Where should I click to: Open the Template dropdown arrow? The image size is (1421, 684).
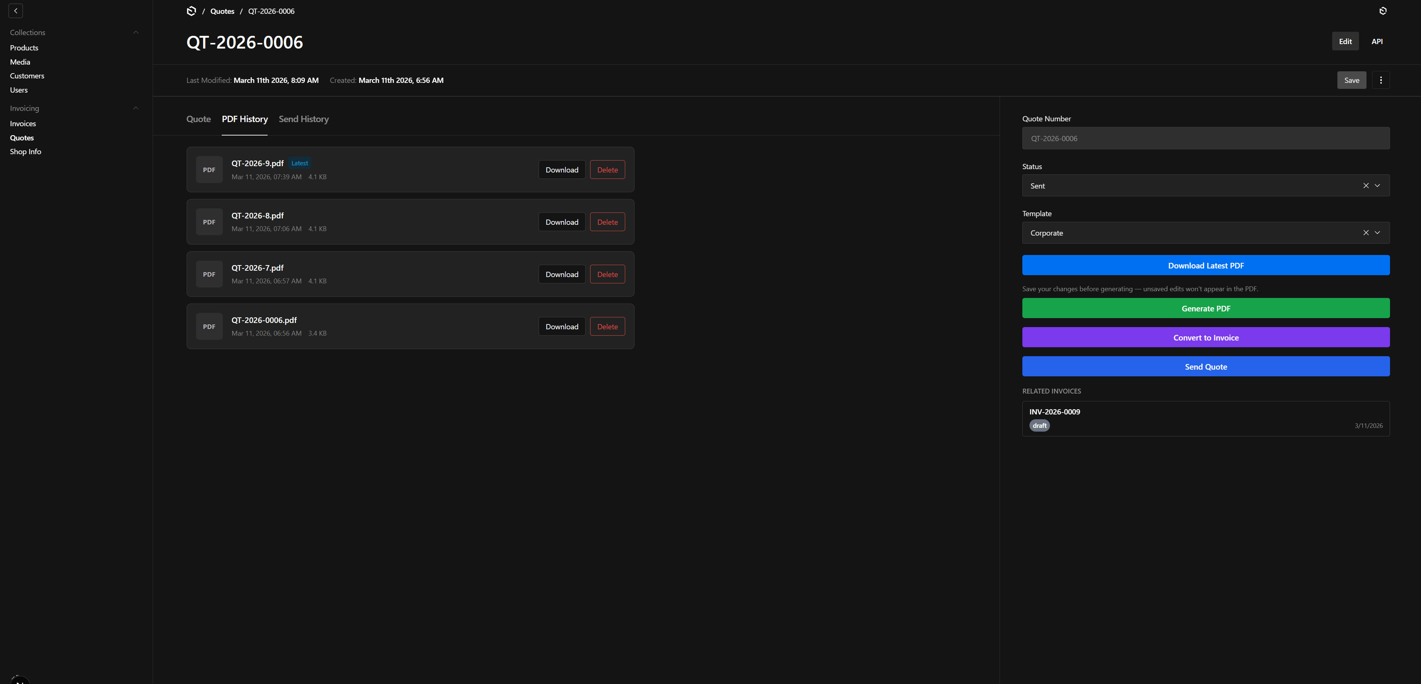1377,233
